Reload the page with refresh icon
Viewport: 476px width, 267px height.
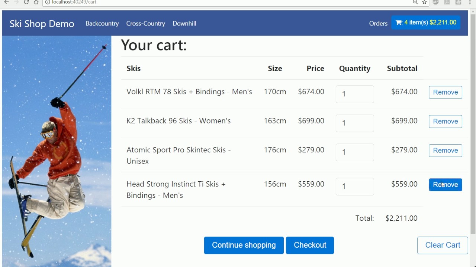coord(26,2)
